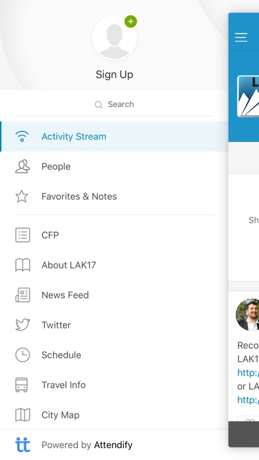
Task: Select the Activity Stream menu item
Action: point(114,136)
